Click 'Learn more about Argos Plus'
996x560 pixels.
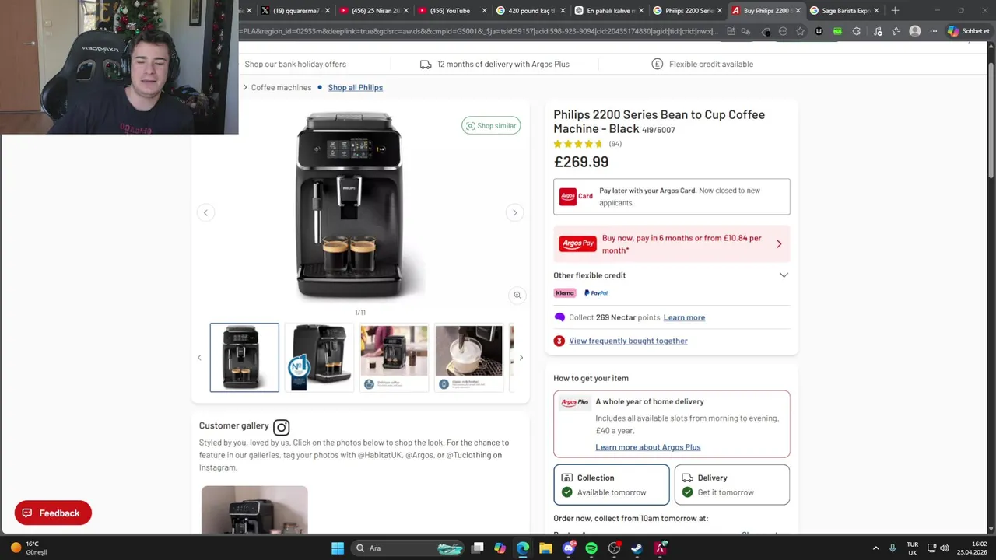647,447
